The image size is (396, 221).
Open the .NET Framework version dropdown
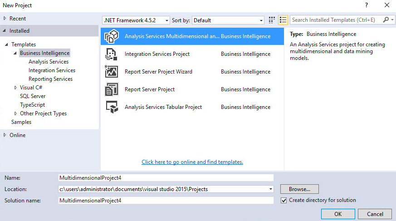pos(167,20)
